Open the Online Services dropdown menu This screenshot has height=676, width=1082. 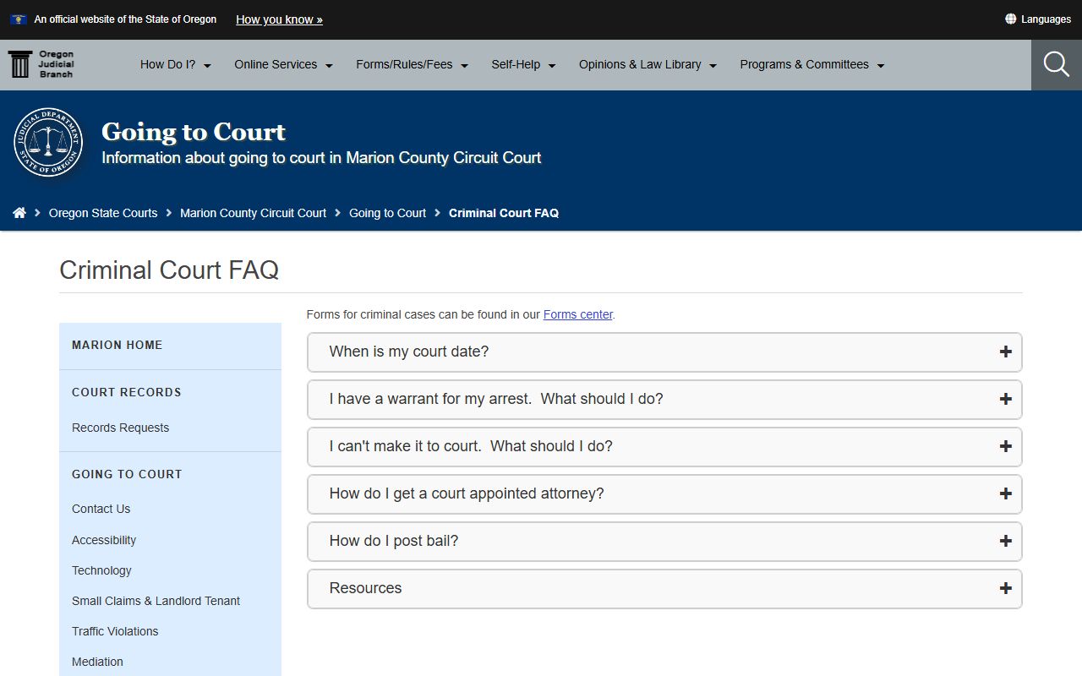coord(283,64)
